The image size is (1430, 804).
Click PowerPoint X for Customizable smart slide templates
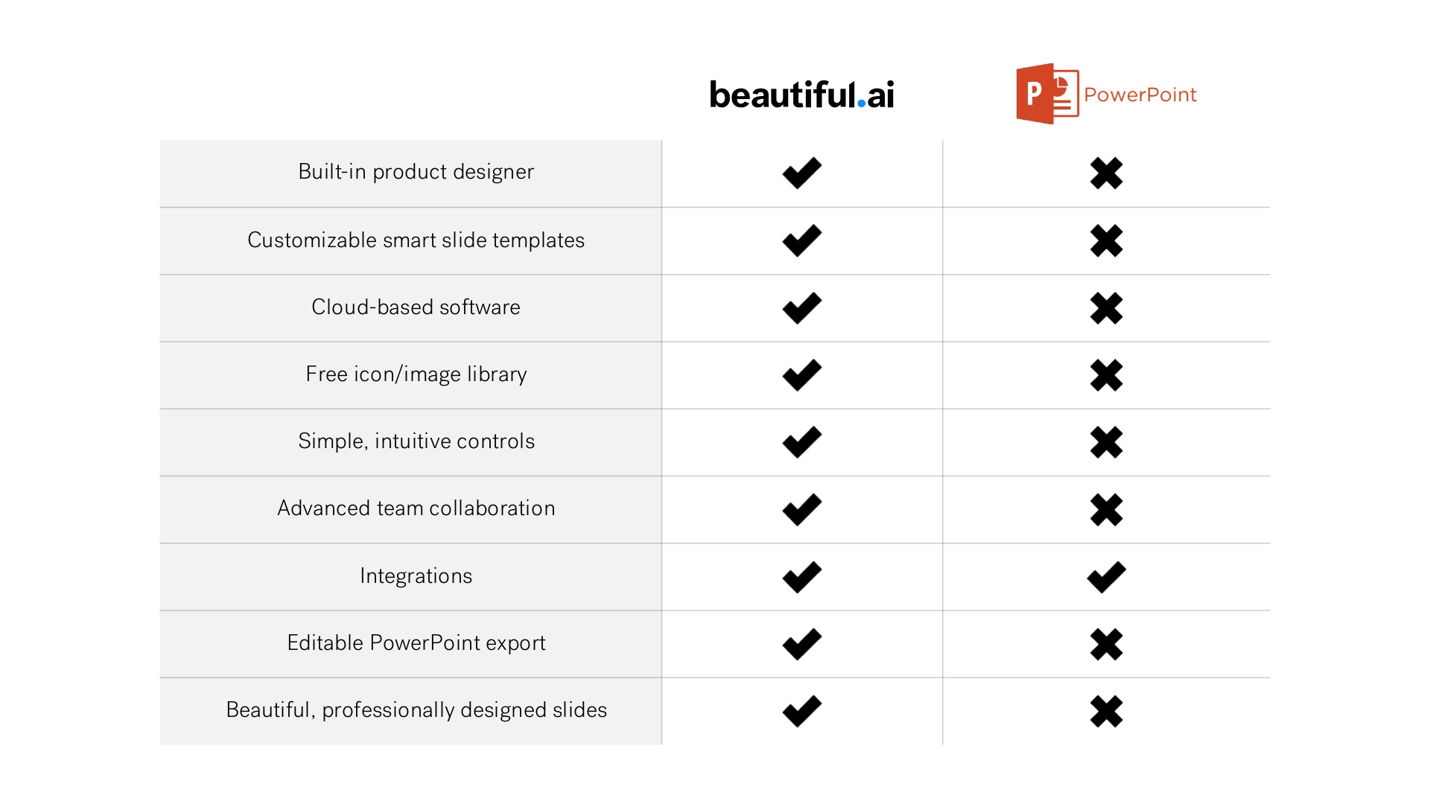click(1106, 240)
